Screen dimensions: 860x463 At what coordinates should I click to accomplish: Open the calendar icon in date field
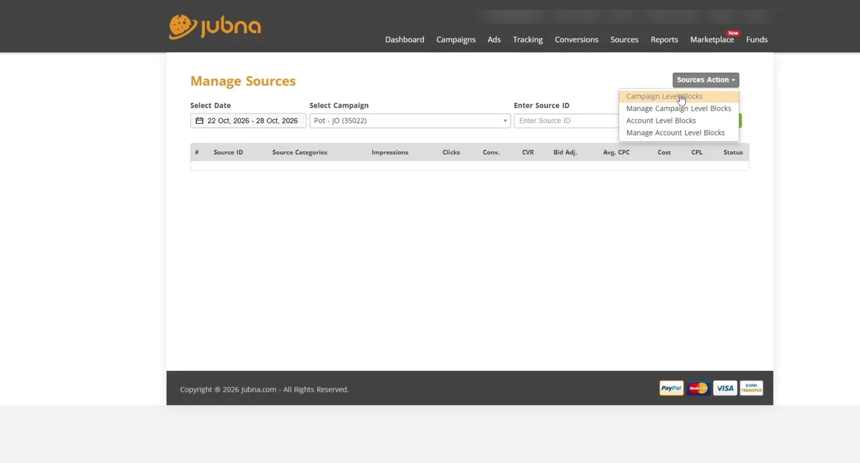coord(200,121)
